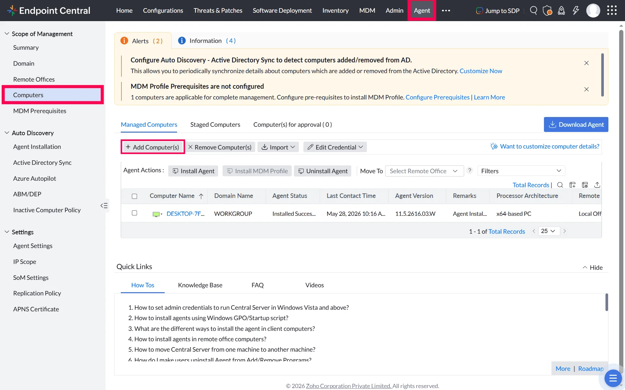Open the security shield notification icon

pos(548,10)
